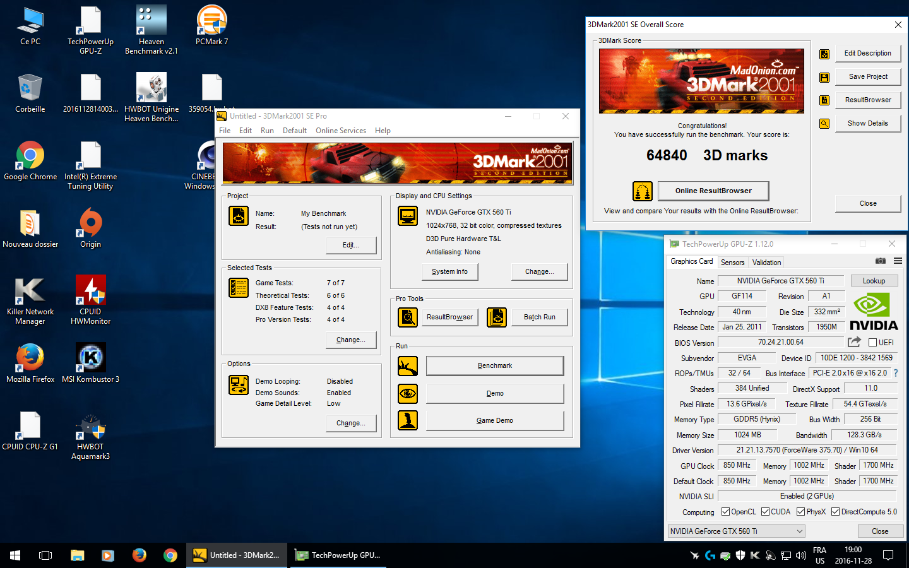Click the Online ResultBrowser trophy icon
Screen dimensions: 909x568
pyautogui.click(x=643, y=191)
